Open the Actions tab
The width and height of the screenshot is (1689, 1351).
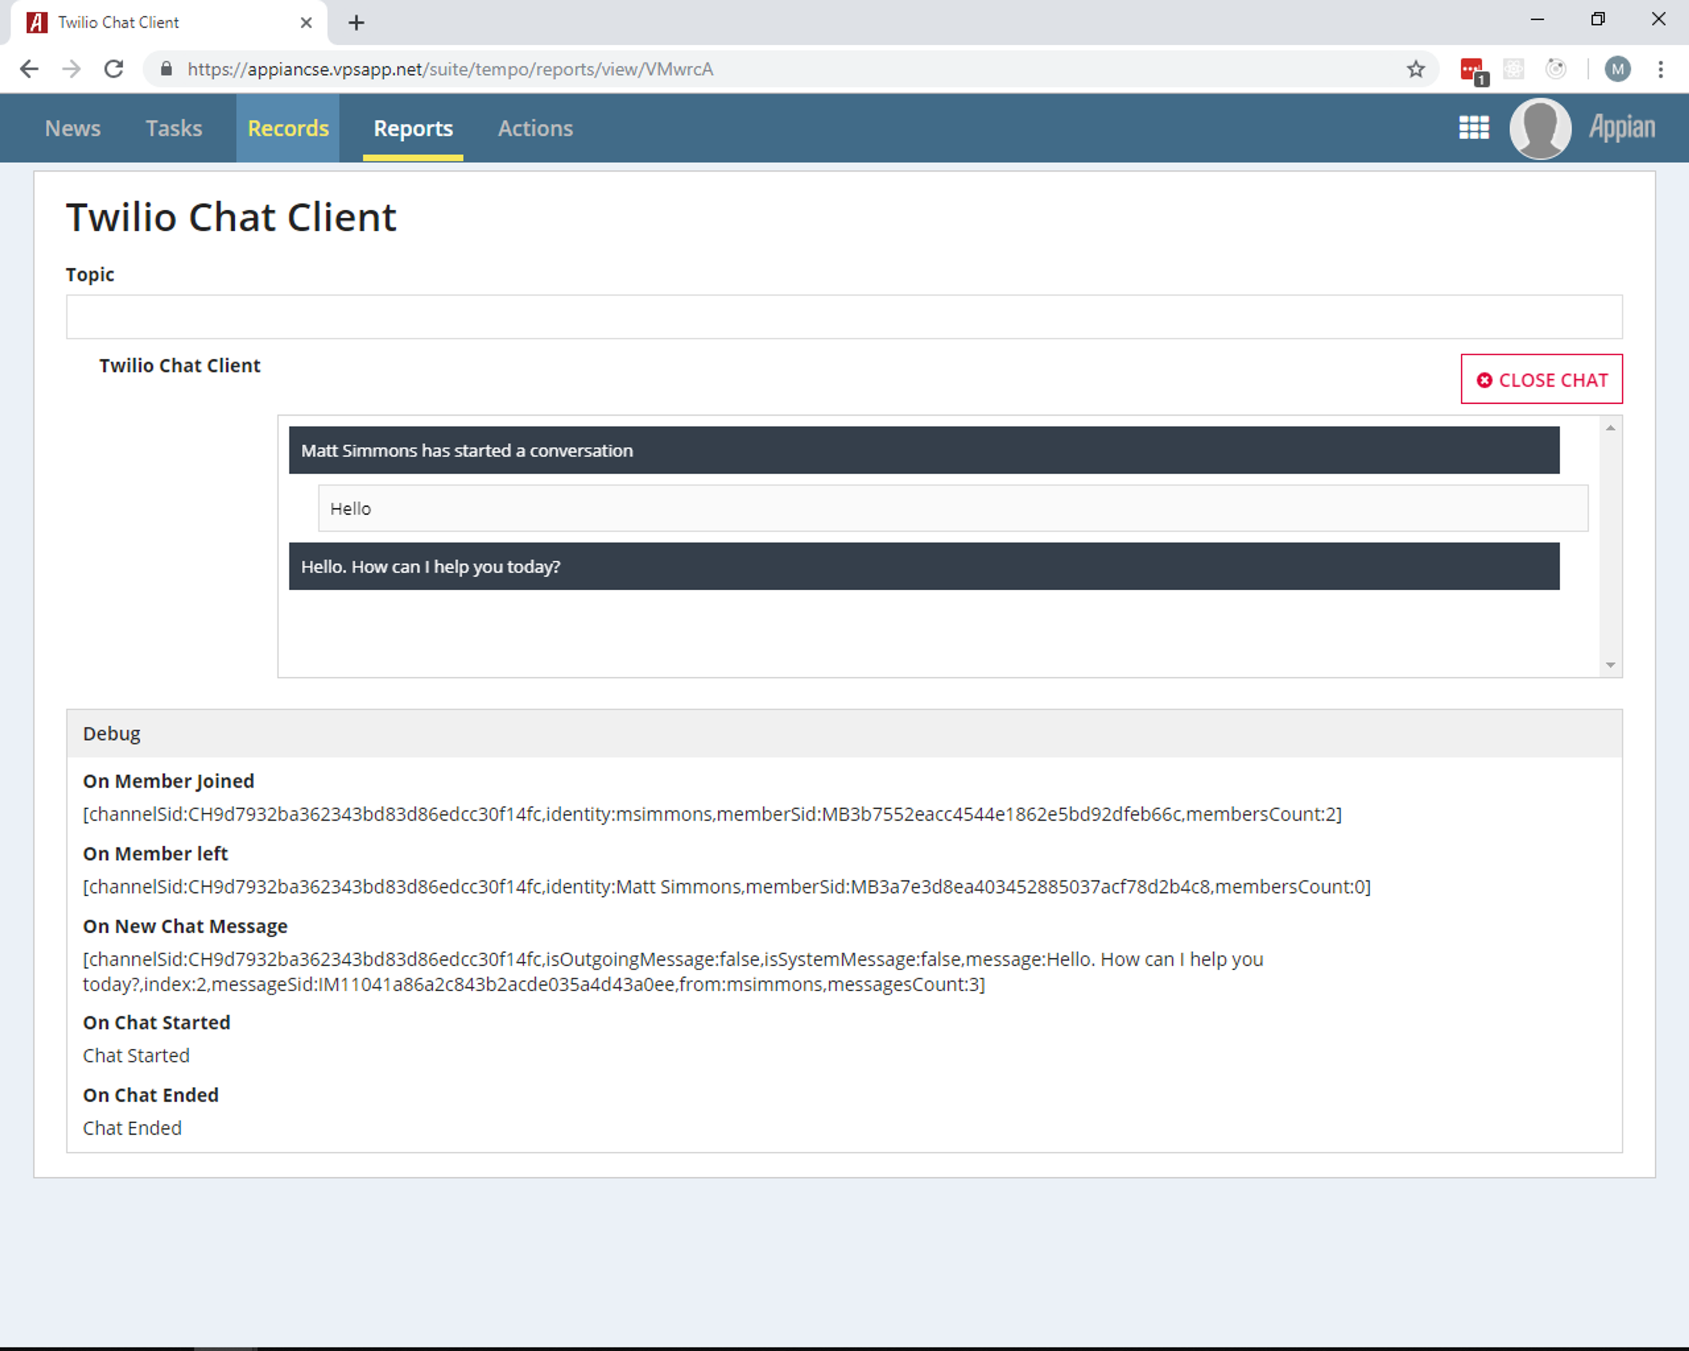(535, 128)
